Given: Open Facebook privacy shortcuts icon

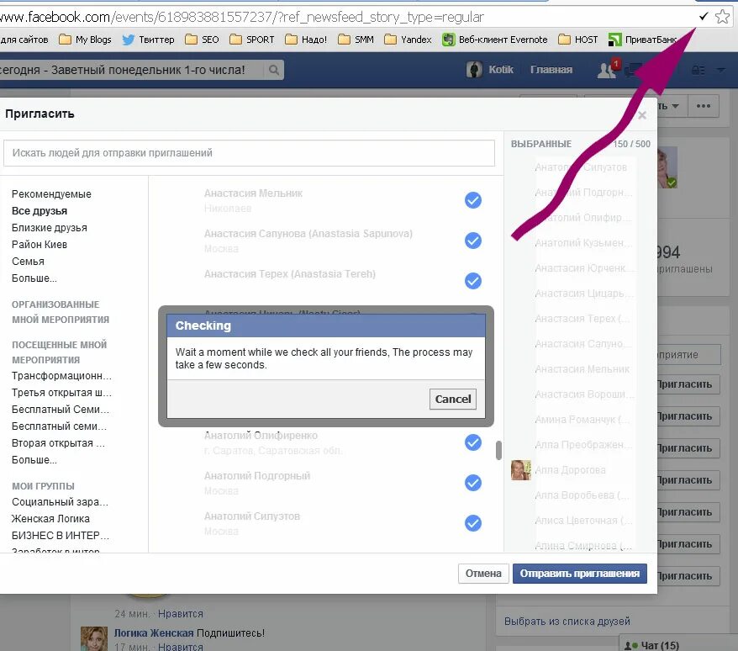Looking at the screenshot, I should pos(698,70).
